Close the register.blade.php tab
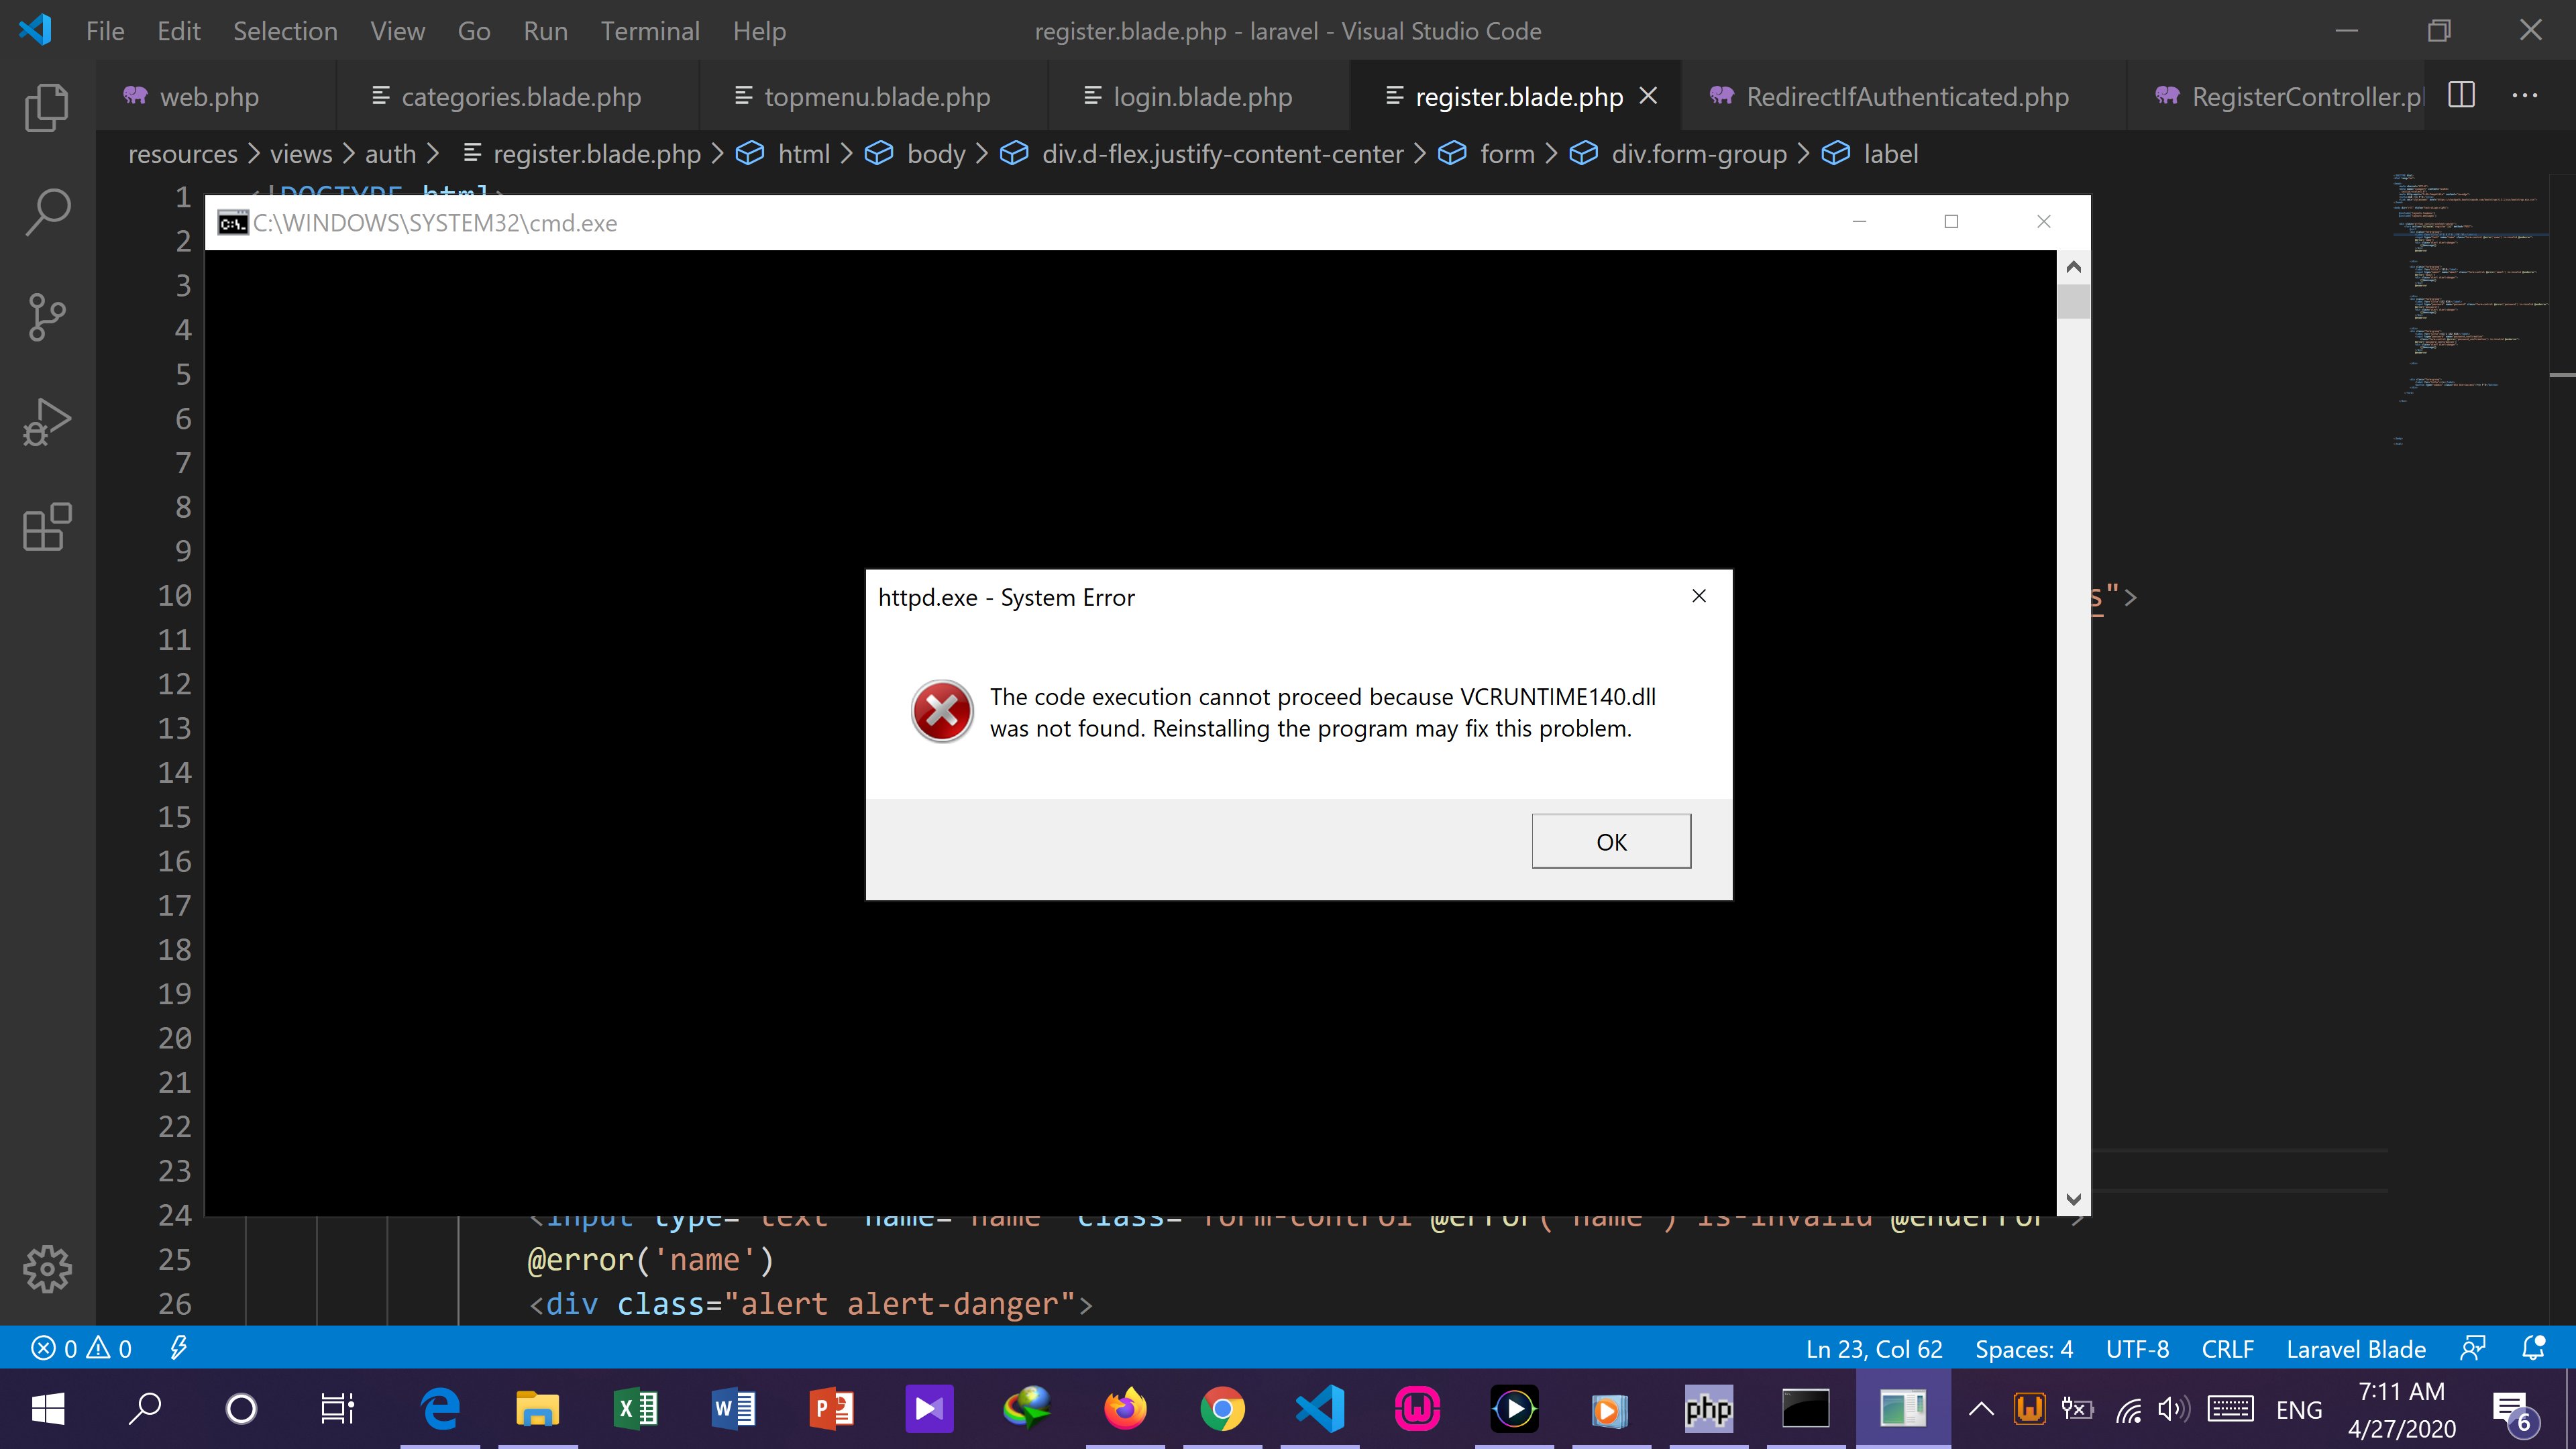The width and height of the screenshot is (2576, 1449). tap(1648, 96)
